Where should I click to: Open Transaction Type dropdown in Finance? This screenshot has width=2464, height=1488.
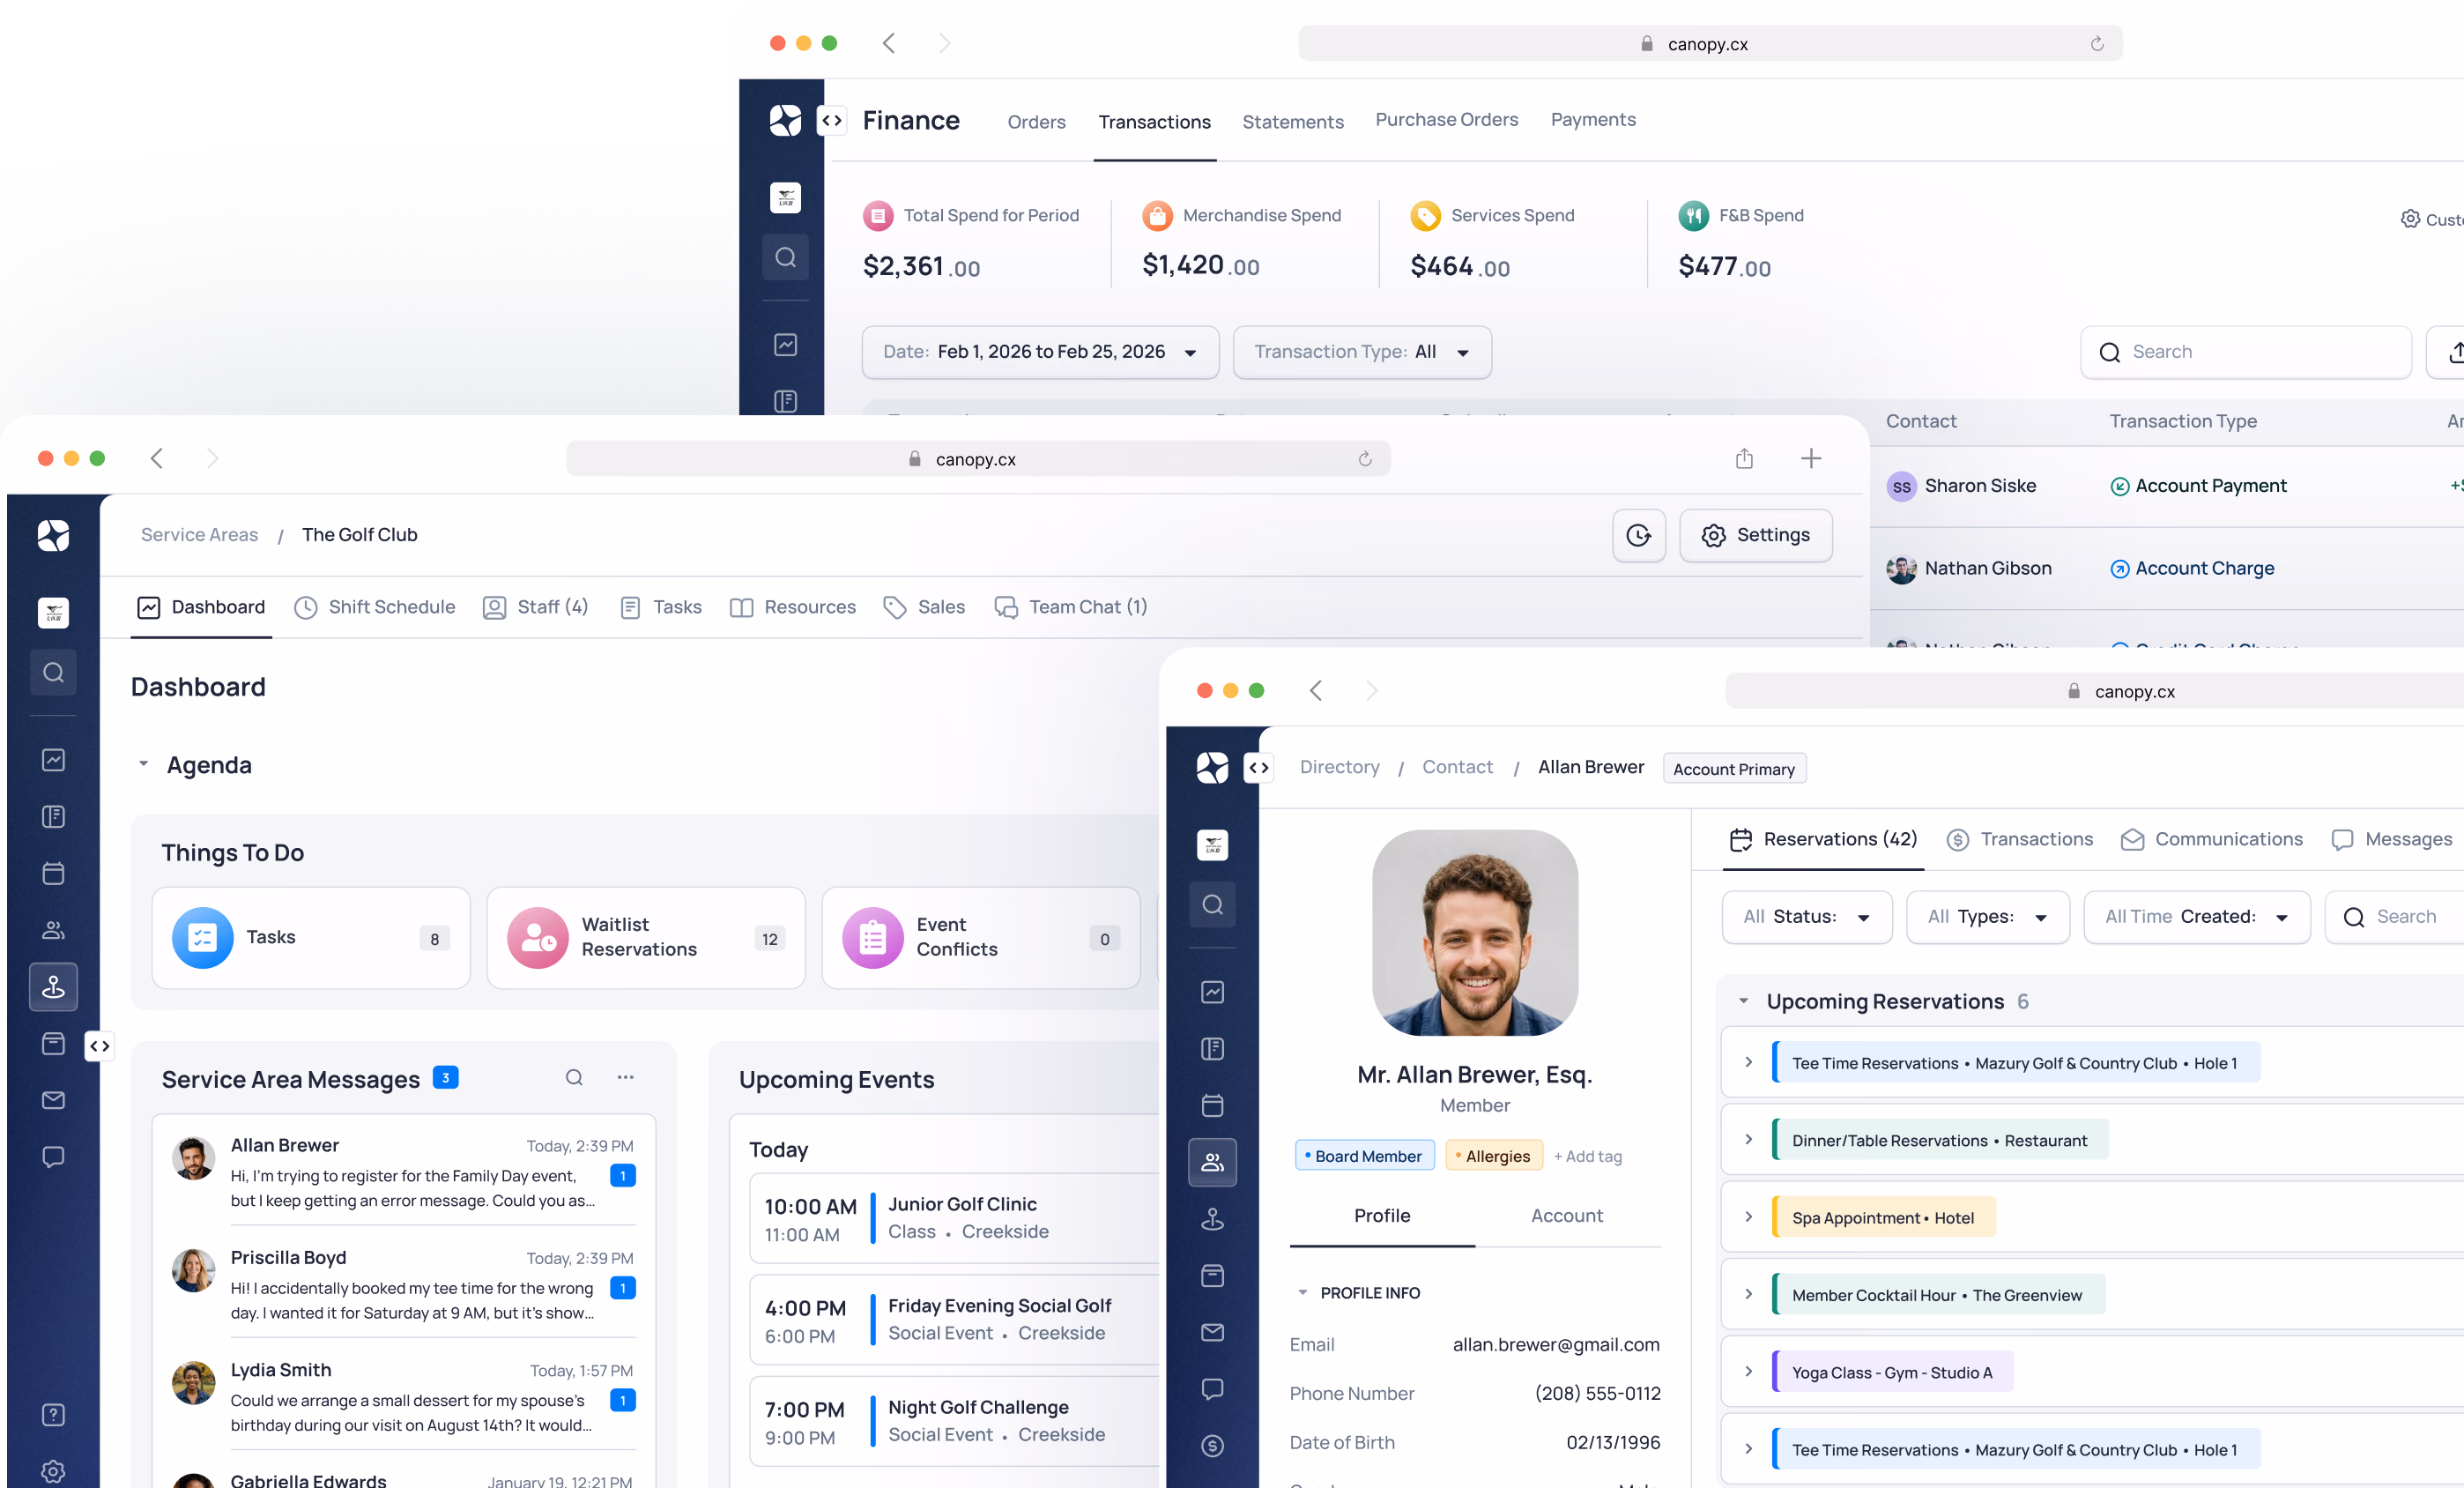1362,352
